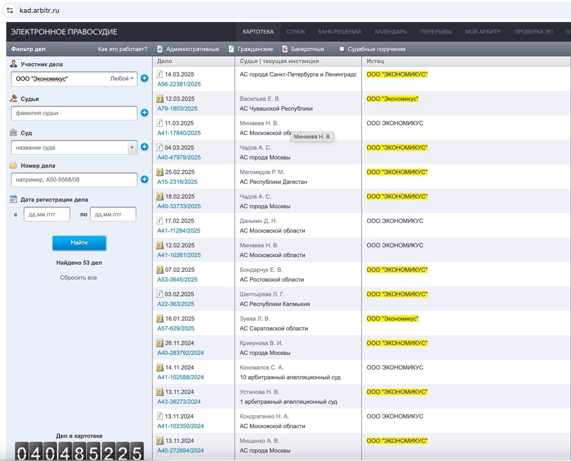Viewport: 571px width, 461px height.
Task: Click the browser site info icon
Action: [x=10, y=11]
